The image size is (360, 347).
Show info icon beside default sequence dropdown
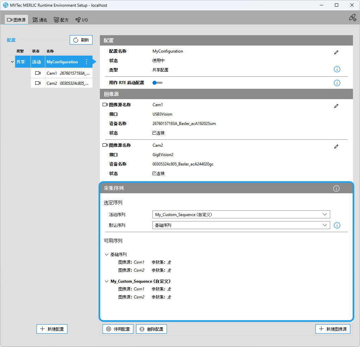[x=337, y=225]
